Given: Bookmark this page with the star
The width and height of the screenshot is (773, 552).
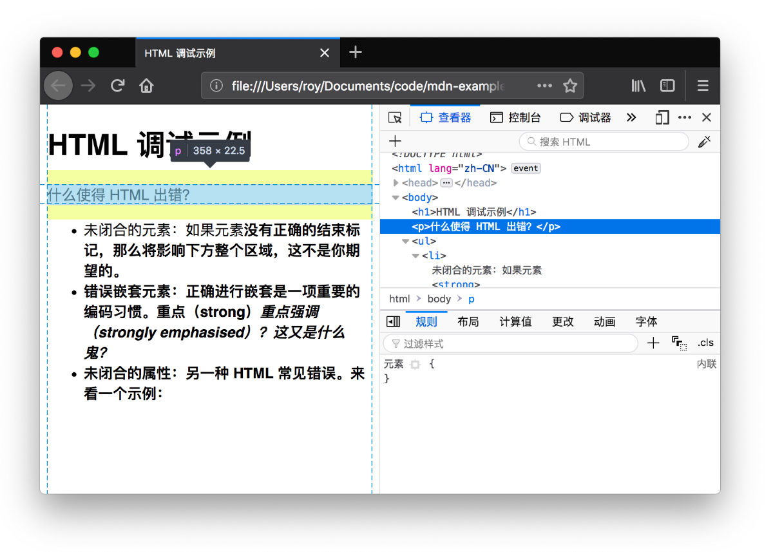Looking at the screenshot, I should click(570, 86).
